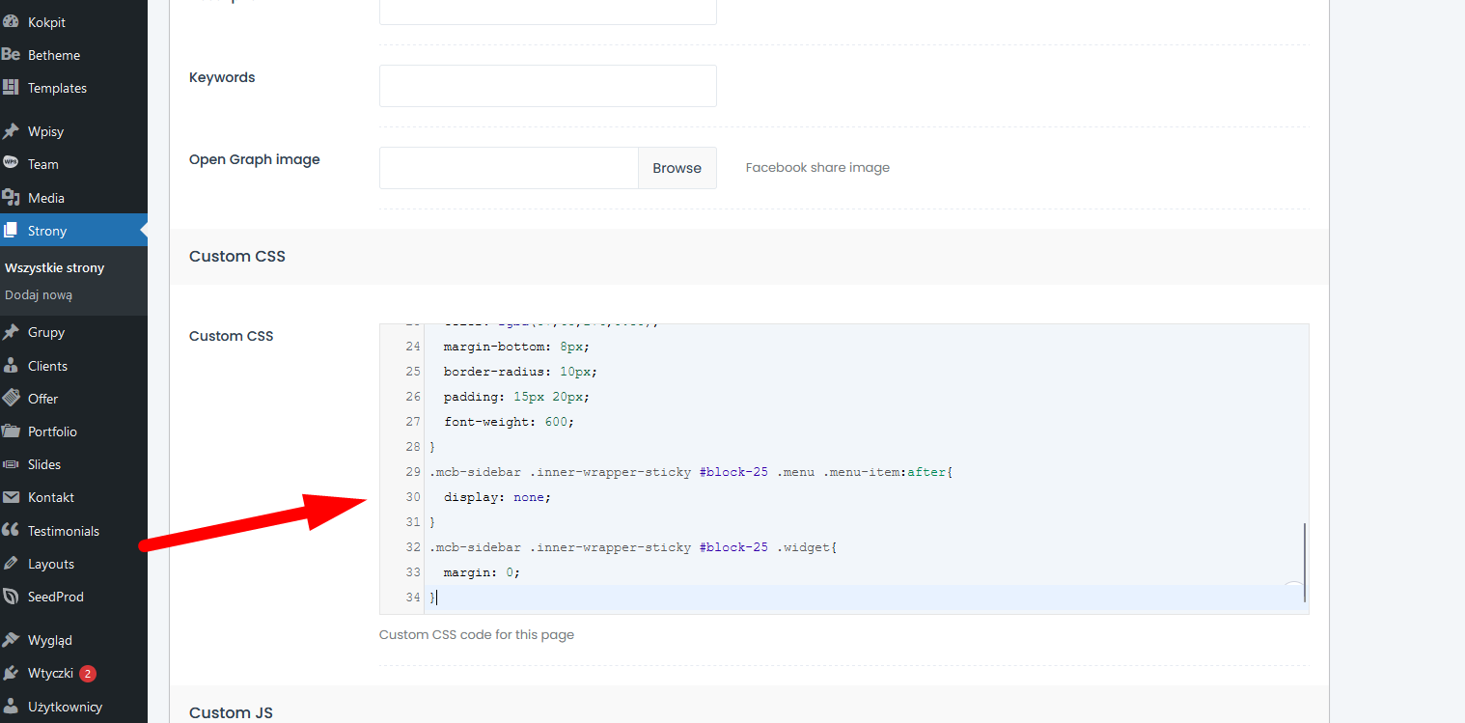Click the 'font-weight: 600;' code line
The image size is (1465, 723).
pos(509,422)
